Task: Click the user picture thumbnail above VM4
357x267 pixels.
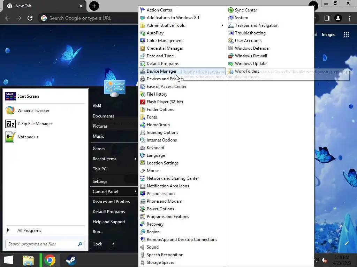Action: coord(114,89)
